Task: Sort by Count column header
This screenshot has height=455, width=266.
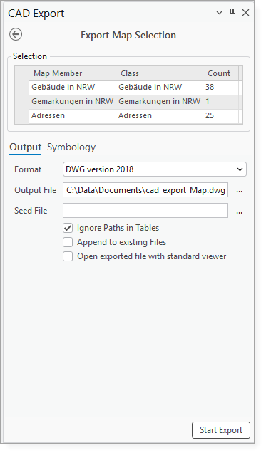Action: click(x=220, y=73)
